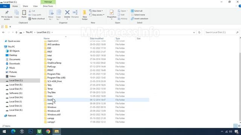The width and height of the screenshot is (241, 135).
Task: Open Windows Start menu
Action: [4, 132]
